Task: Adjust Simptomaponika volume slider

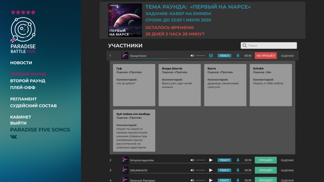Action: pos(200,160)
